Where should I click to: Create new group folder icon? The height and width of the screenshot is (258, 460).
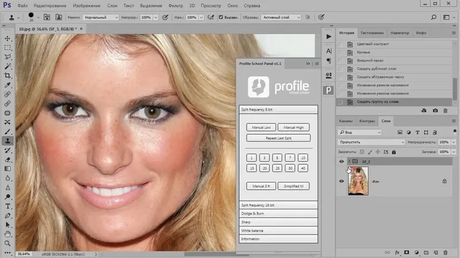point(426,252)
